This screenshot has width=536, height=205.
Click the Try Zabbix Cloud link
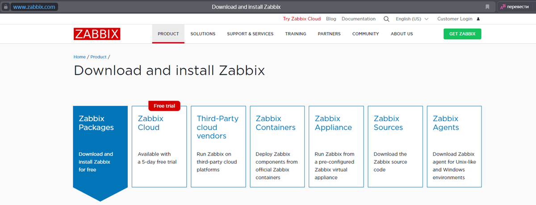302,19
